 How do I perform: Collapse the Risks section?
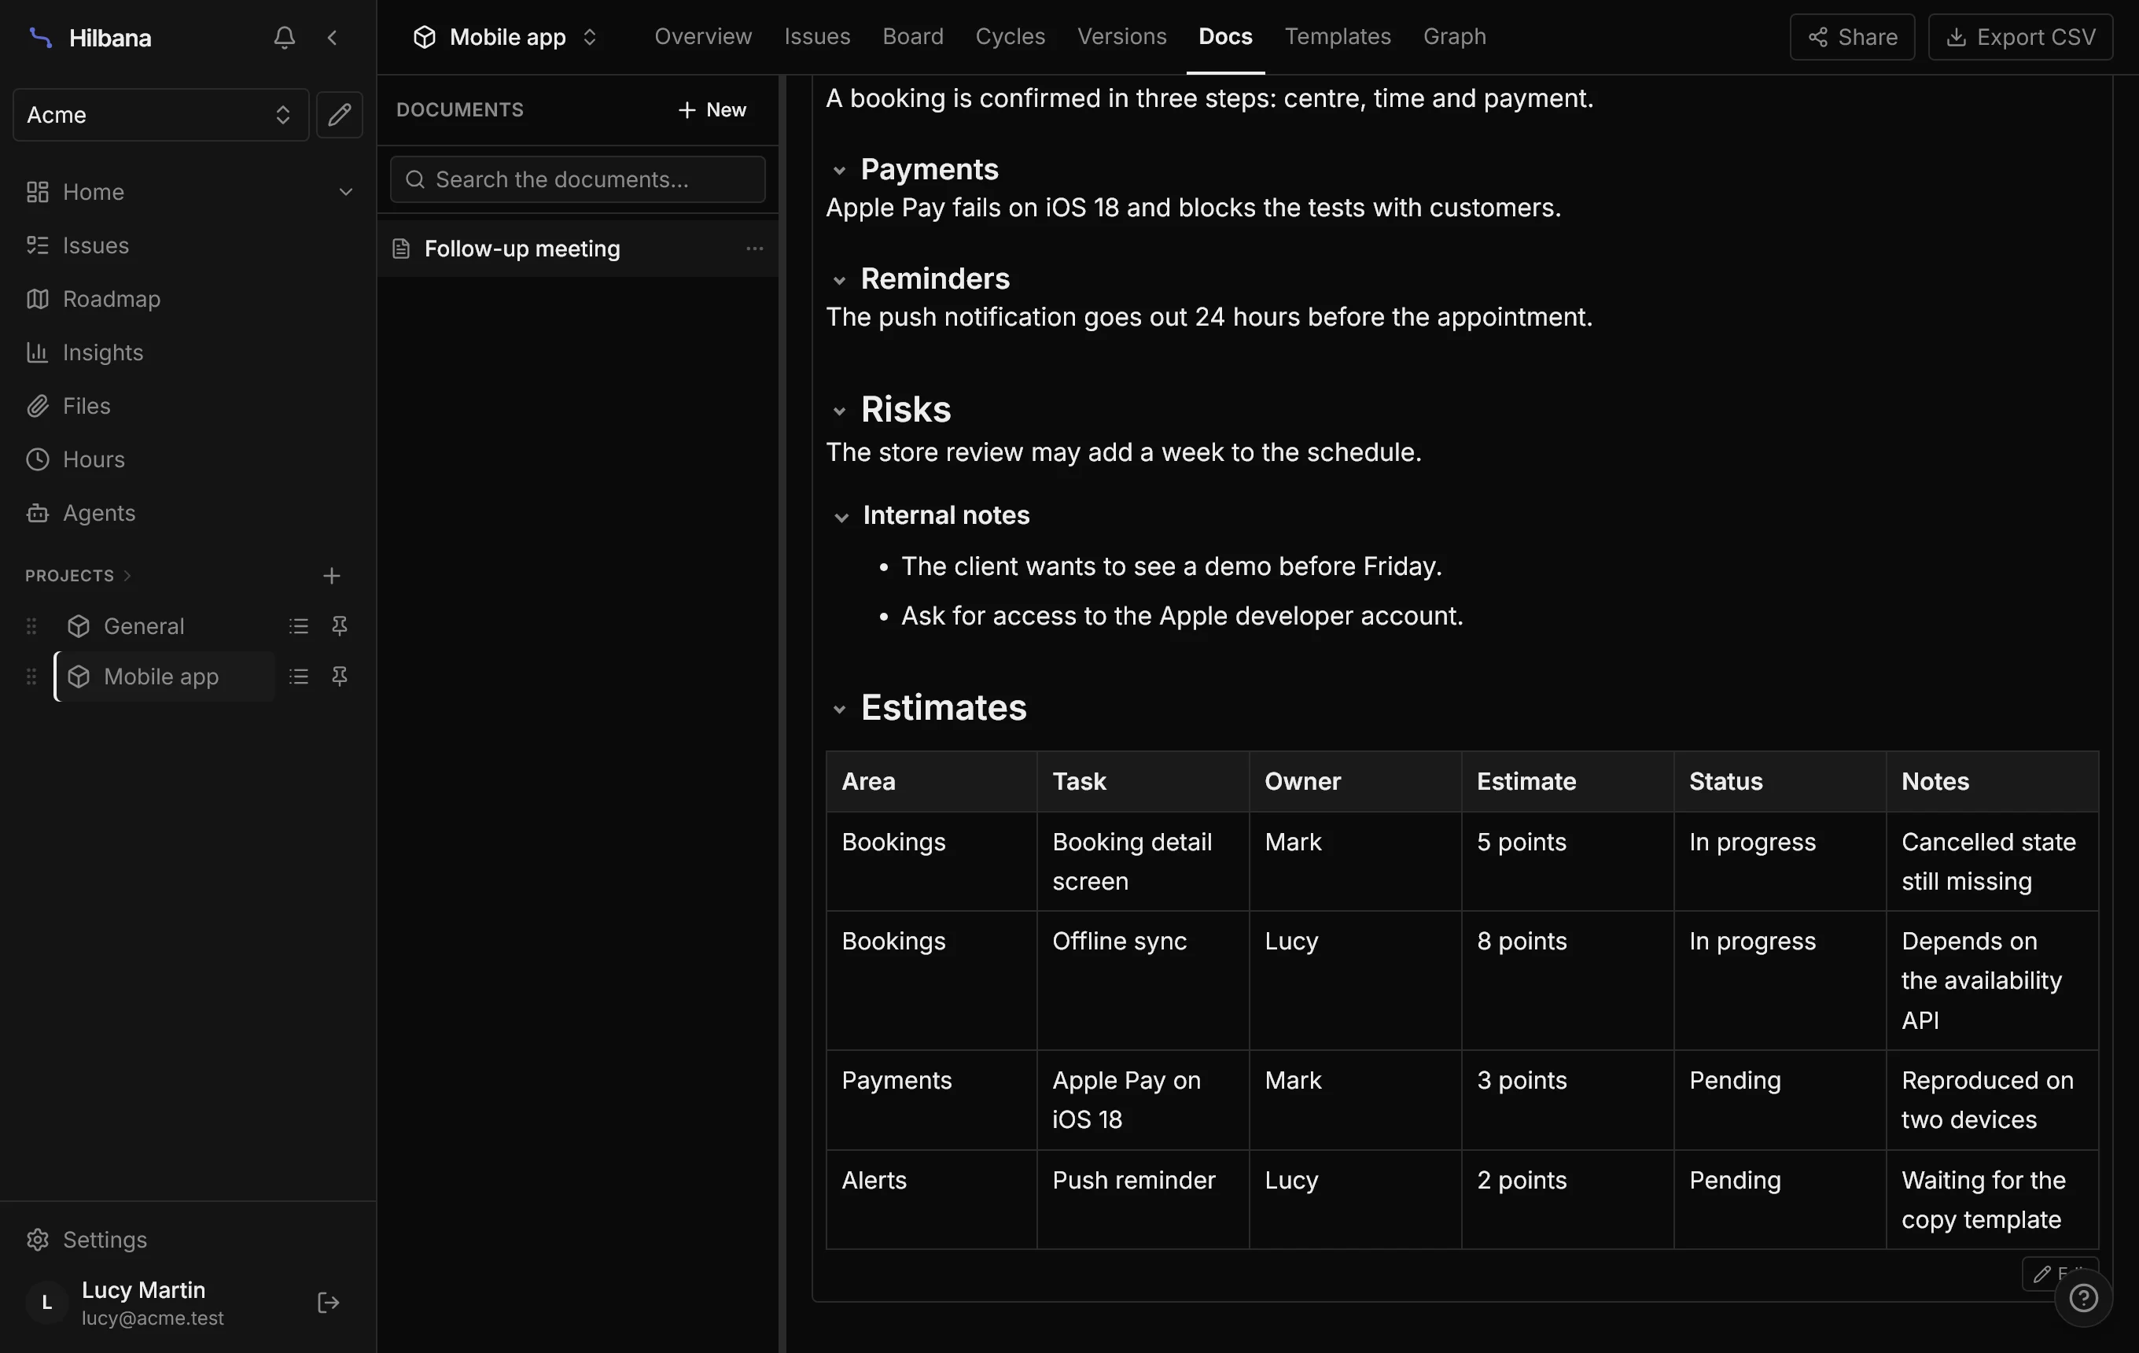(838, 411)
